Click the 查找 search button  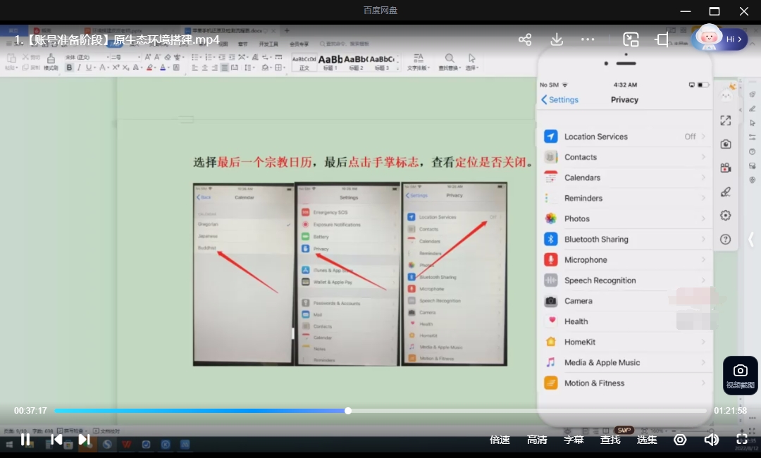tap(610, 440)
